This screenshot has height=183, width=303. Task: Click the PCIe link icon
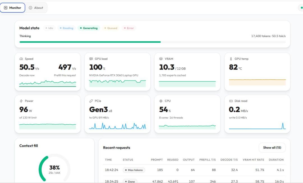91,101
